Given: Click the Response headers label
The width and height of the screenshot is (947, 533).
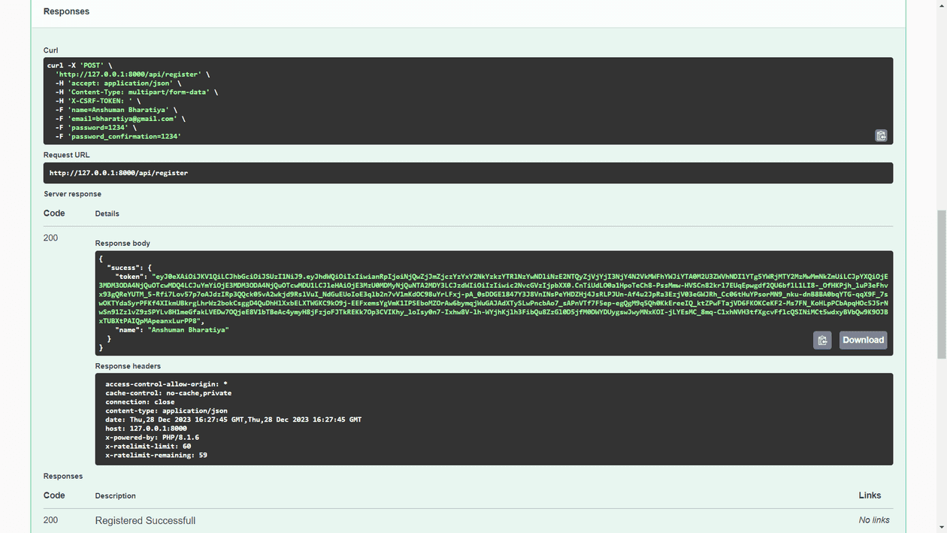Looking at the screenshot, I should coord(126,366).
